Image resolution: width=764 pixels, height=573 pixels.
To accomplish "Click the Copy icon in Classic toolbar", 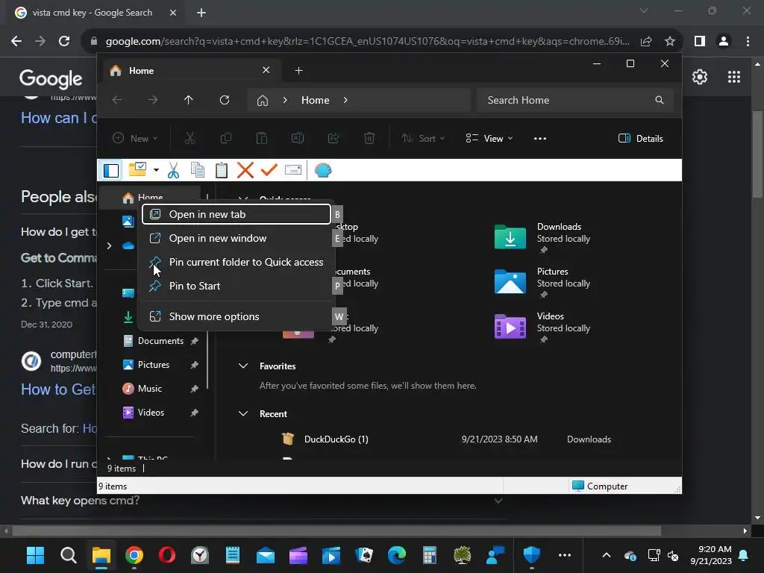I will (x=197, y=170).
